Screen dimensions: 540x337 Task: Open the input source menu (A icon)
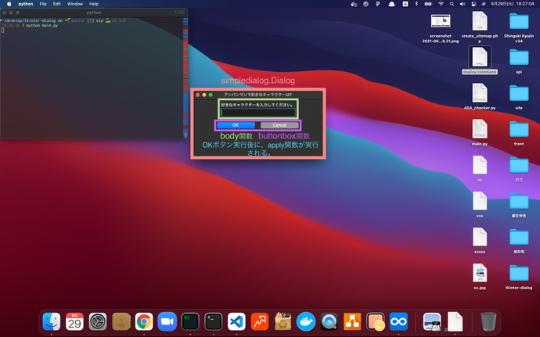(x=405, y=4)
